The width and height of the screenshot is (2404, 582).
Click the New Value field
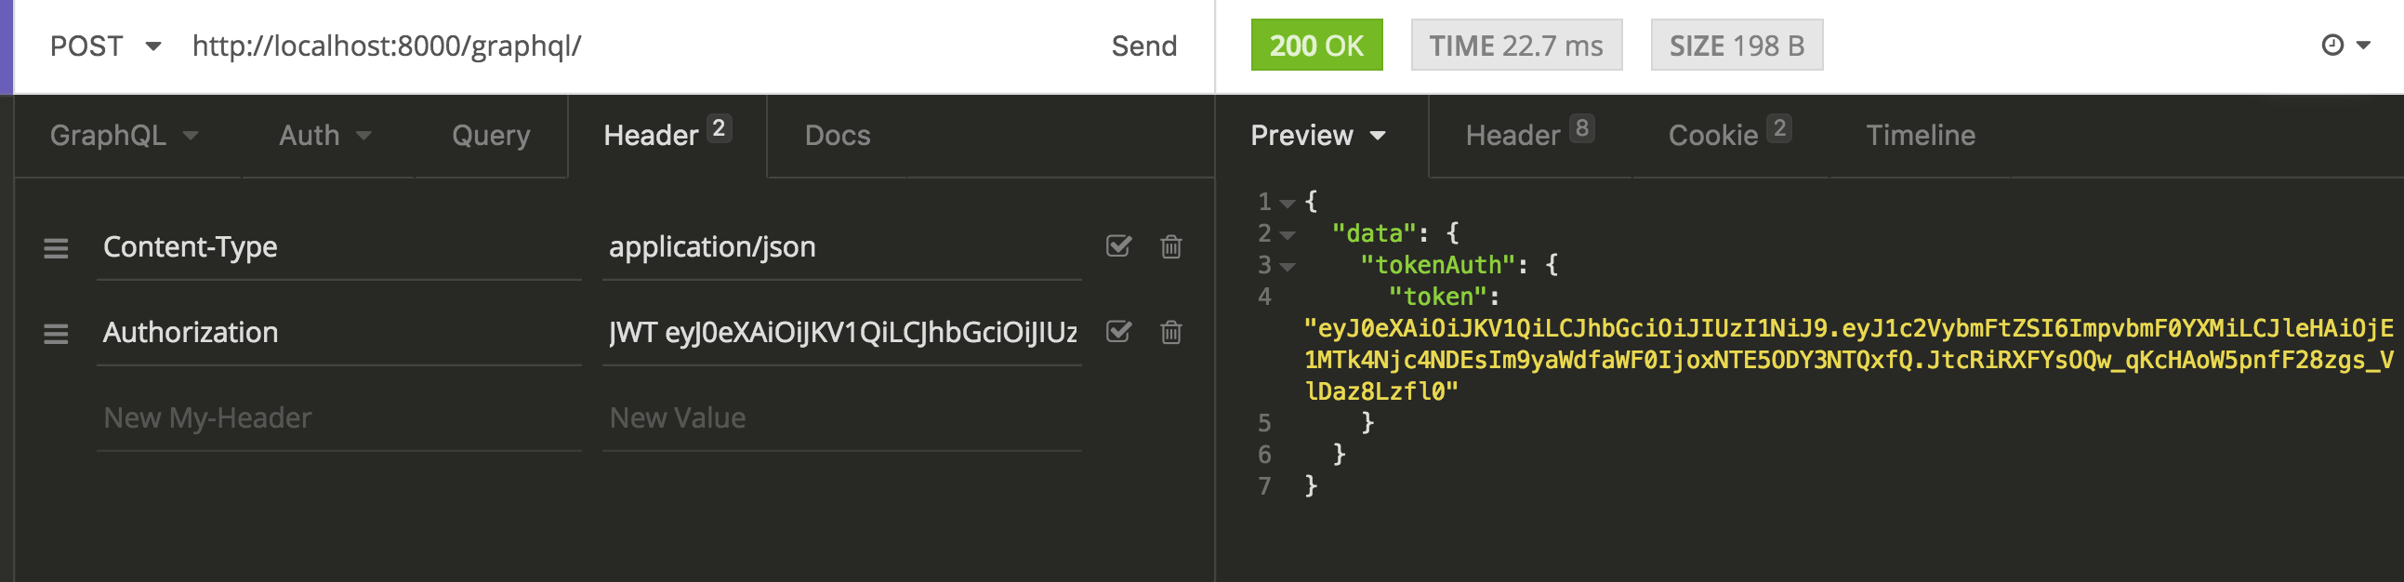click(842, 417)
